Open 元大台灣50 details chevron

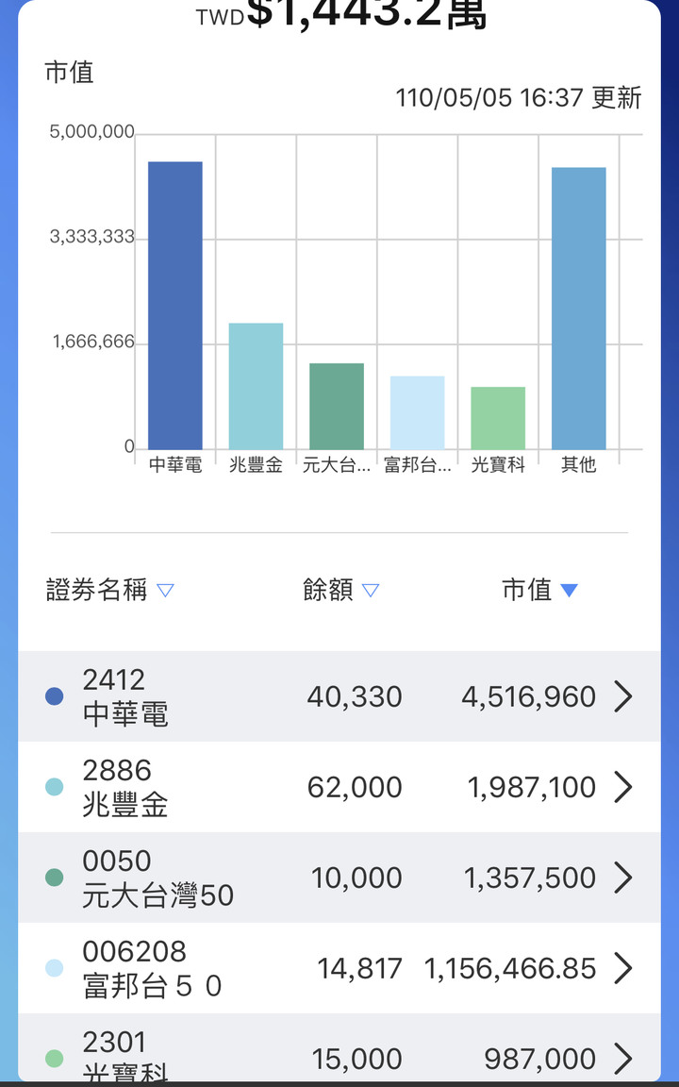623,877
